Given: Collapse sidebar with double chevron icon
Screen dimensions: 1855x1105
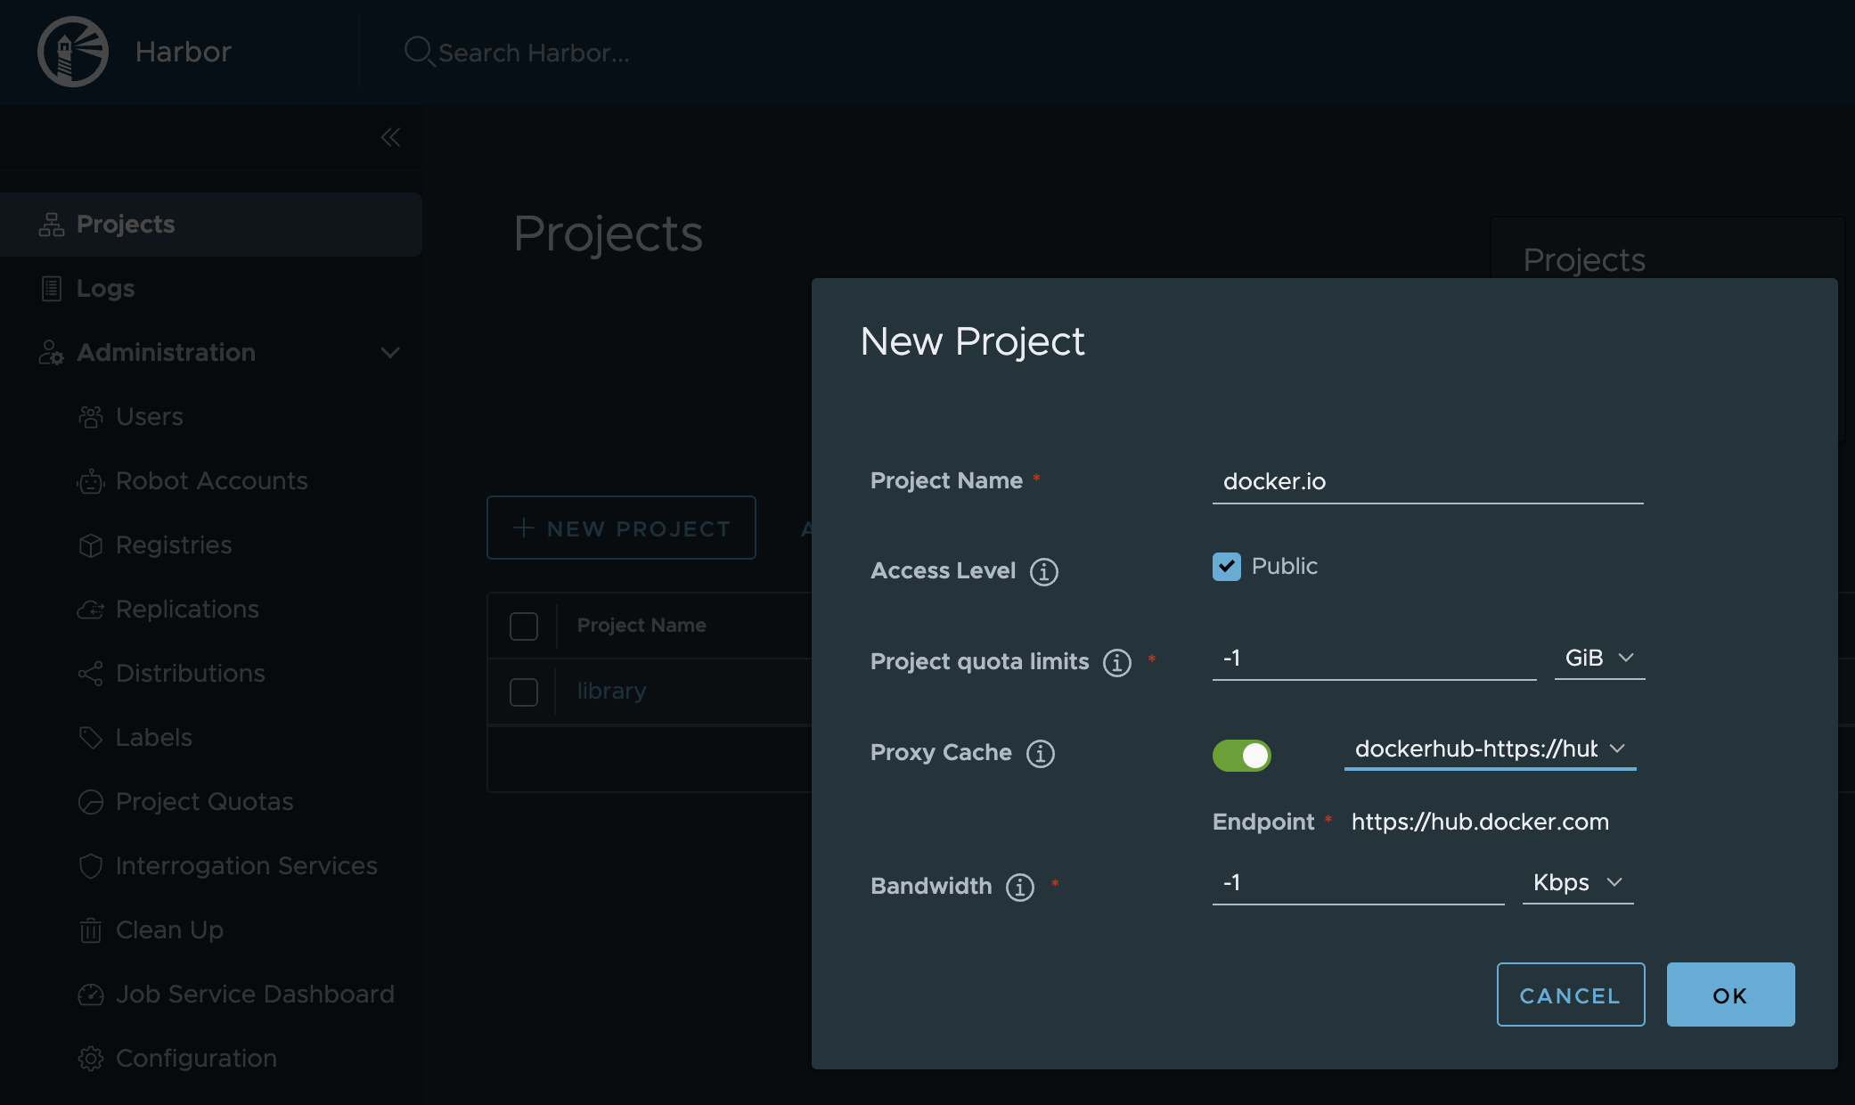Looking at the screenshot, I should tap(390, 137).
